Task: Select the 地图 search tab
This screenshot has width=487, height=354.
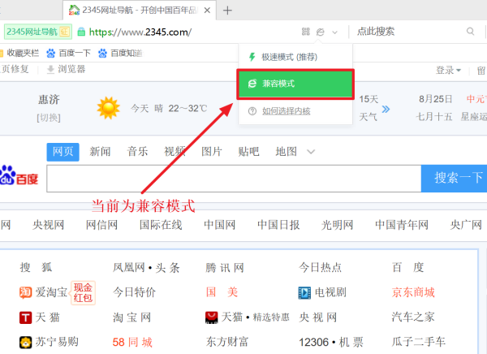Action: click(286, 152)
